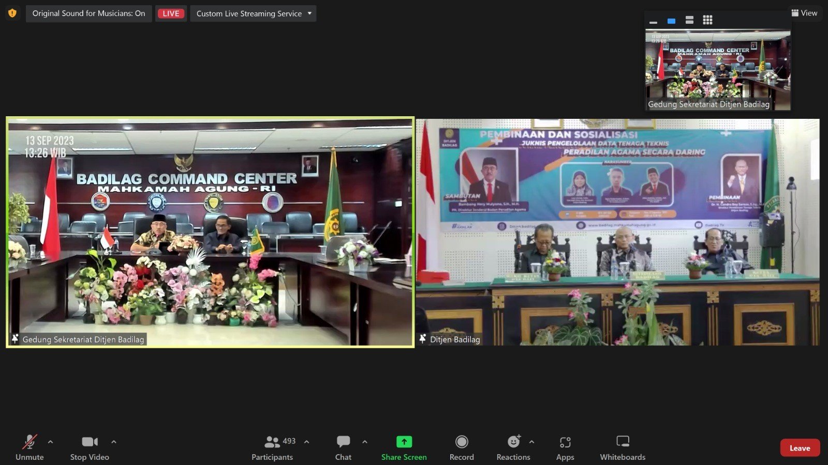828x465 pixels.
Task: Start recording the meeting
Action: [462, 447]
